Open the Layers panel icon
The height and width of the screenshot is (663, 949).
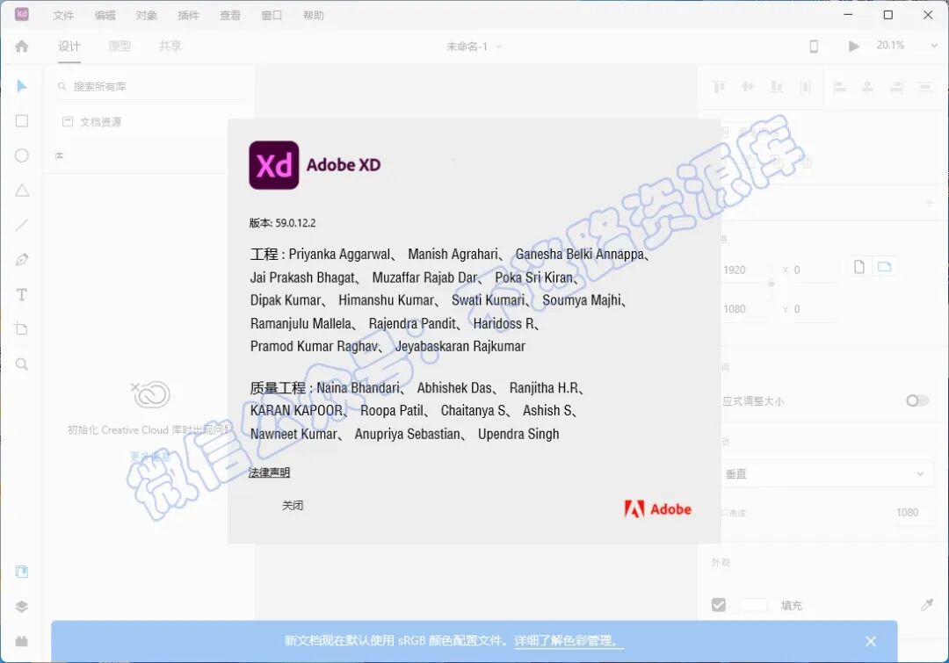(22, 607)
